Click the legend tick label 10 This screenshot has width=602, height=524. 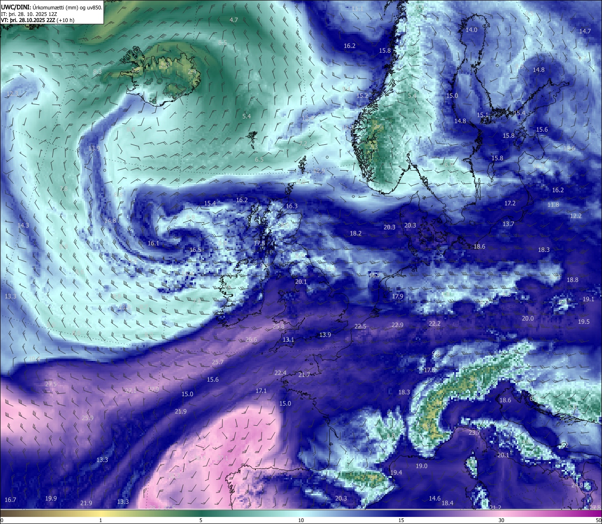point(301,520)
